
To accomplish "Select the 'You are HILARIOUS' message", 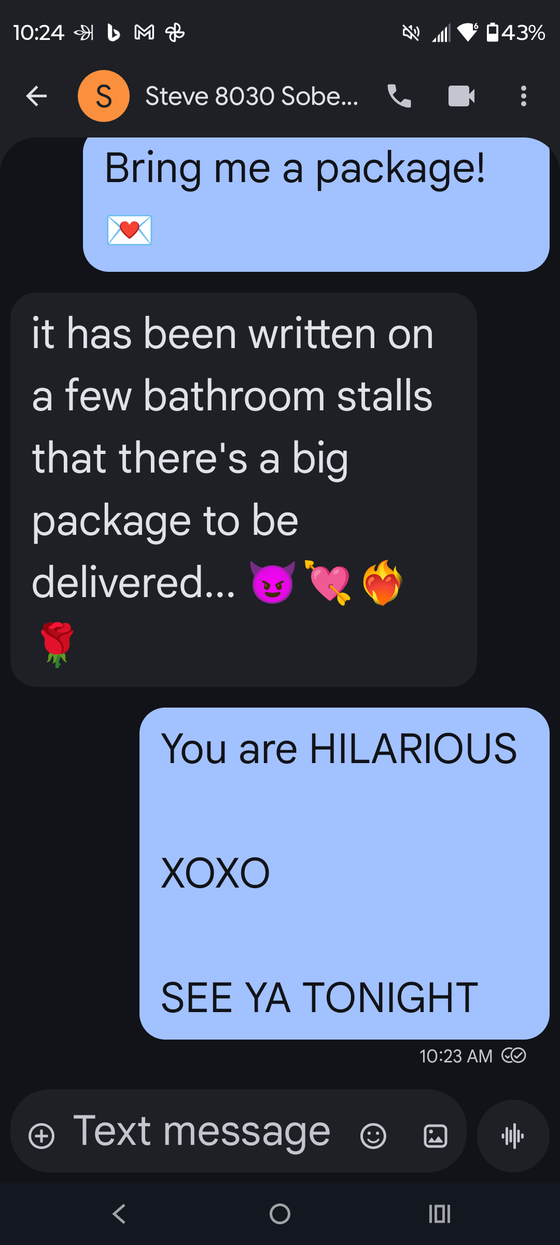I will tap(344, 874).
